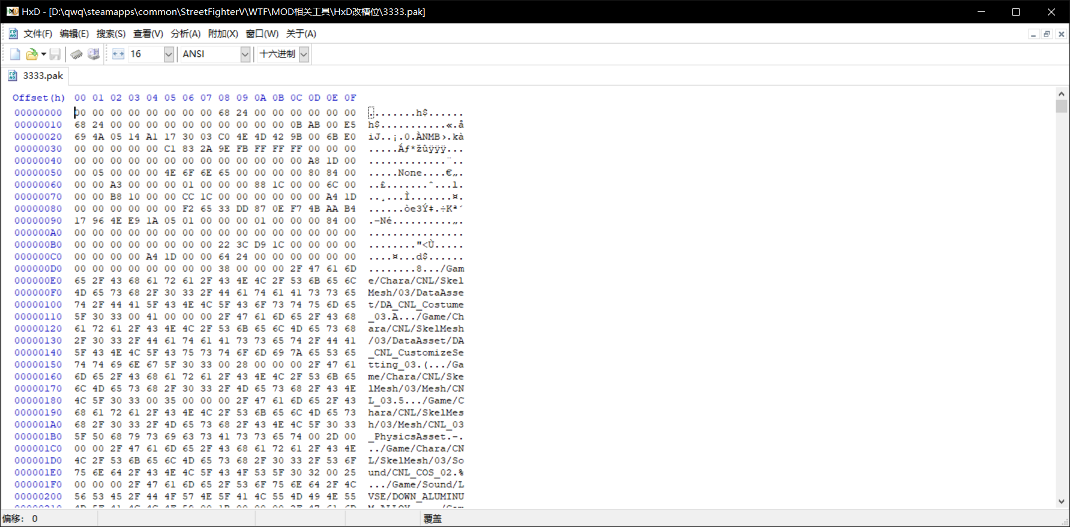This screenshot has height=527, width=1070.
Task: Click the open file folder icon
Action: tap(31, 55)
